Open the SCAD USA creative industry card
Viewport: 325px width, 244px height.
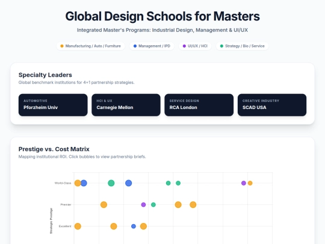coord(272,105)
